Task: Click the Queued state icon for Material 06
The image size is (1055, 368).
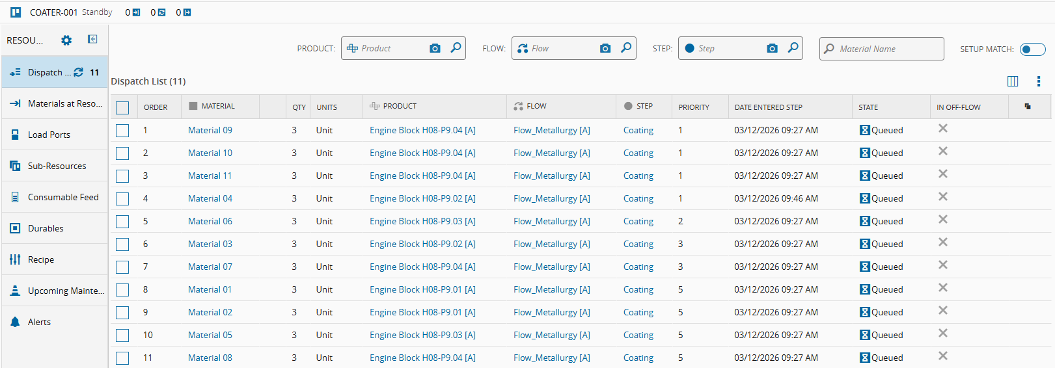Action: coord(865,221)
